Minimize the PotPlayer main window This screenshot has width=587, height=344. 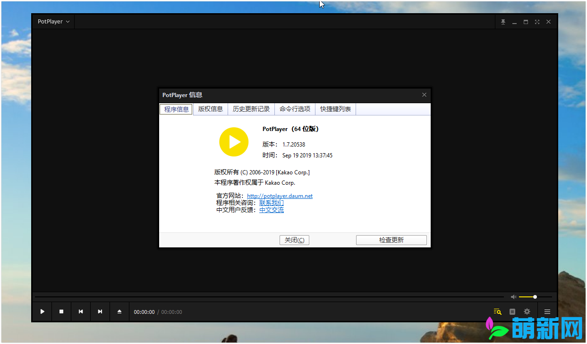(514, 22)
